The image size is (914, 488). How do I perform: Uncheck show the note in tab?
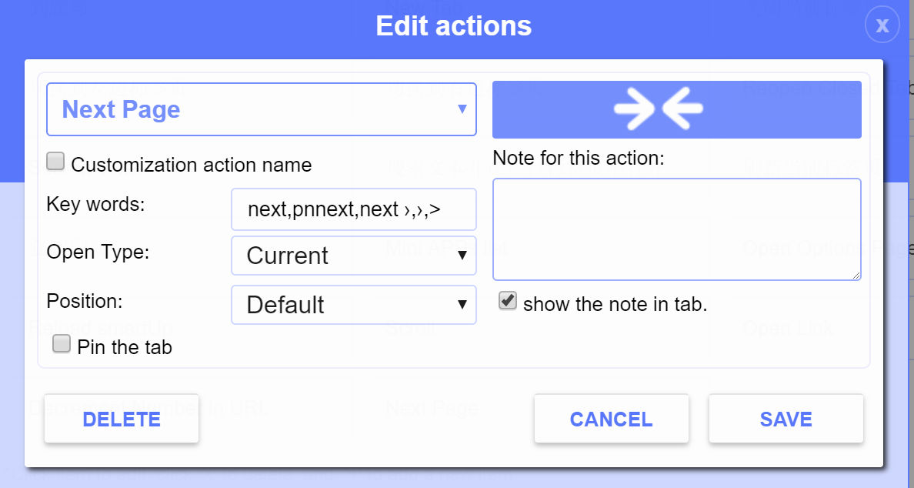507,301
